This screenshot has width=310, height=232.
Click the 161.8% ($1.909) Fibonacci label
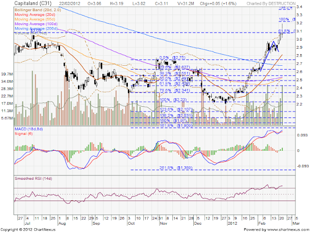[x=176, y=126]
